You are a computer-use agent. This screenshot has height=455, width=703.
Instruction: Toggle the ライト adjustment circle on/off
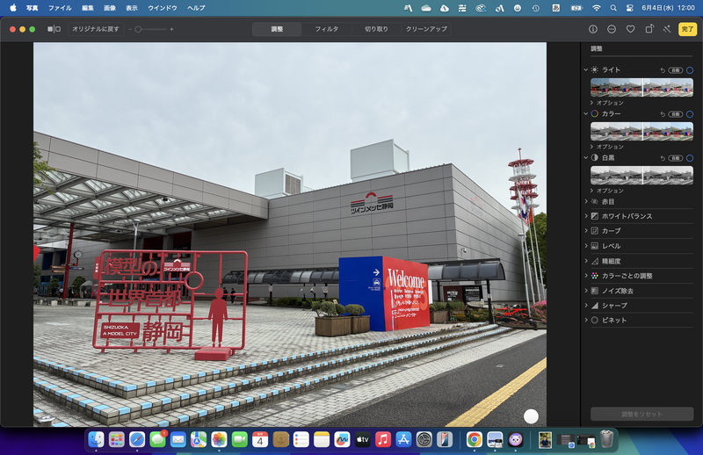(690, 70)
